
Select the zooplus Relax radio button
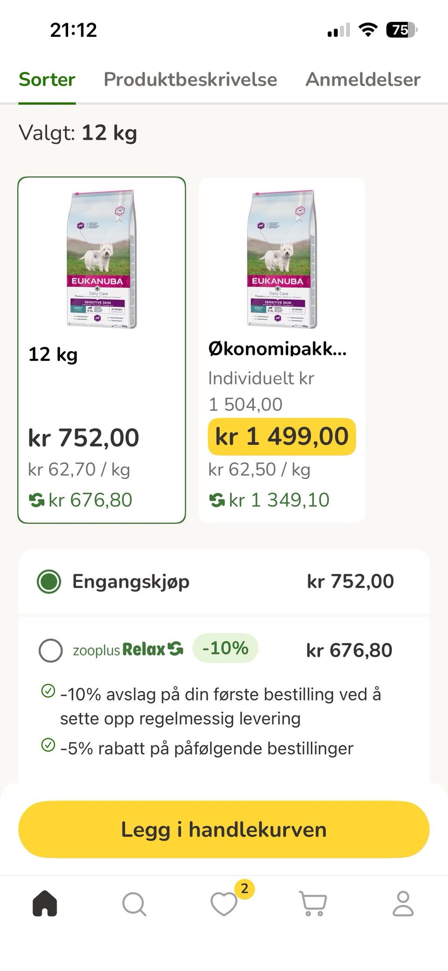(50, 650)
